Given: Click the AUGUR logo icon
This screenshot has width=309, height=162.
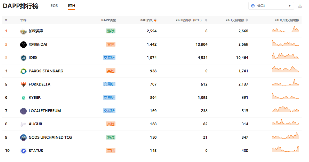Looking at the screenshot, I should (x=23, y=124).
